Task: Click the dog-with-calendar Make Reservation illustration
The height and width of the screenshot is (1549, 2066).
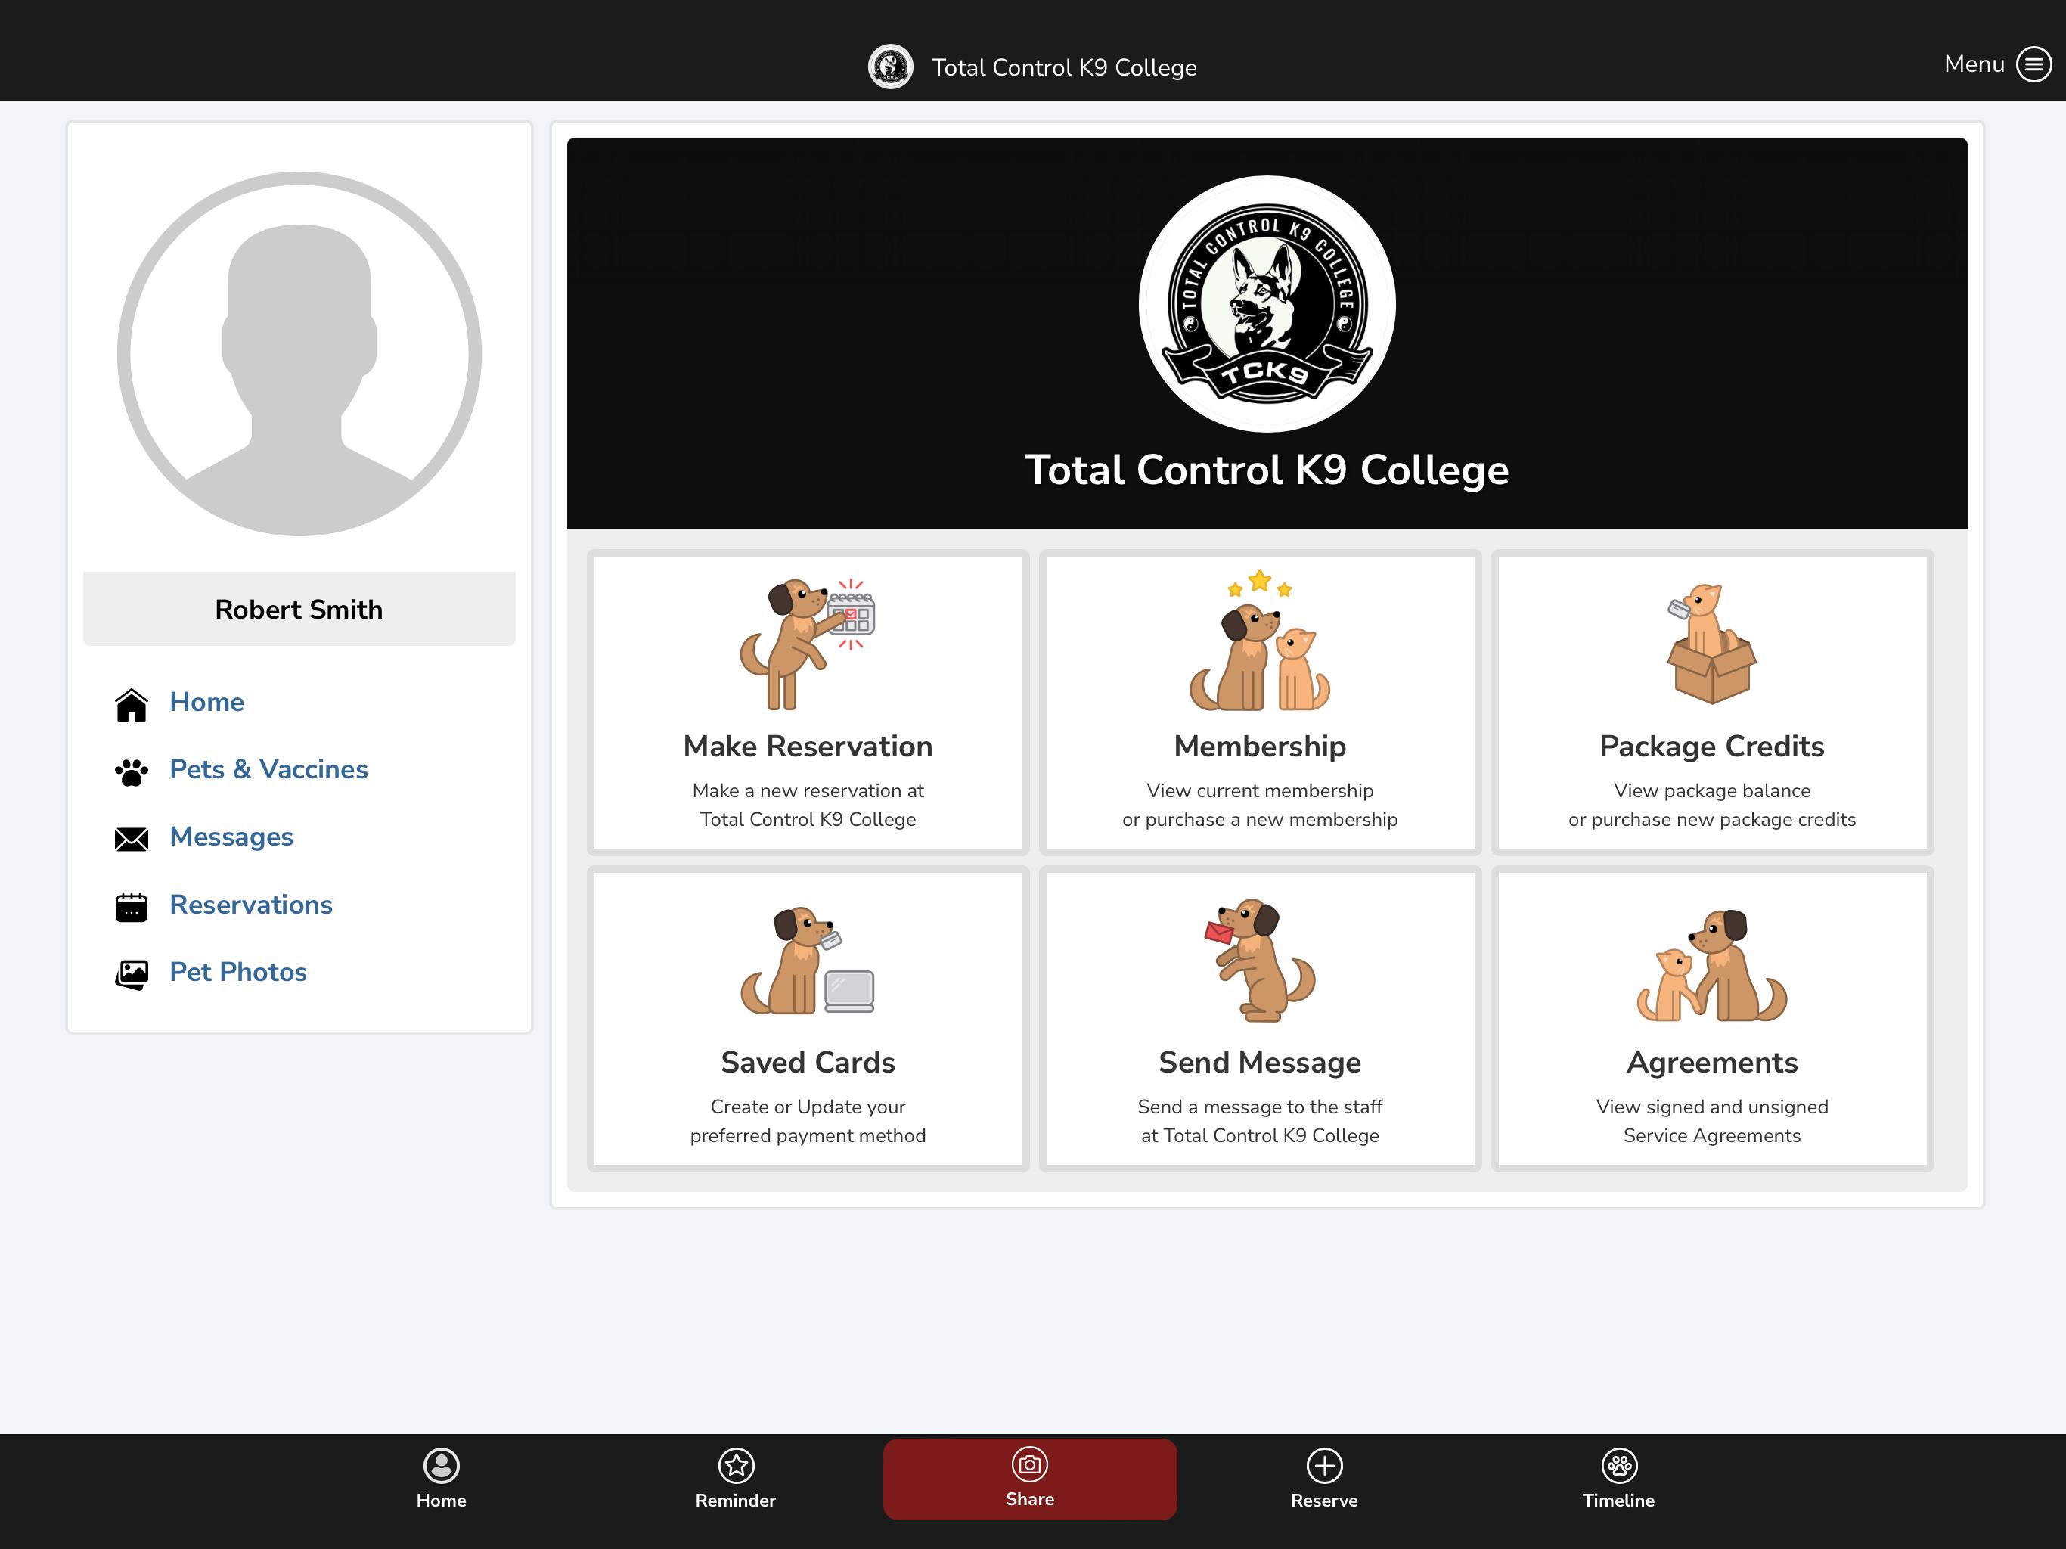Action: pyautogui.click(x=808, y=644)
